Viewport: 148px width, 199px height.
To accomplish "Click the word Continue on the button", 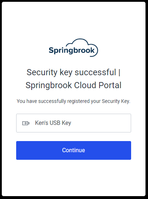I will [74, 150].
